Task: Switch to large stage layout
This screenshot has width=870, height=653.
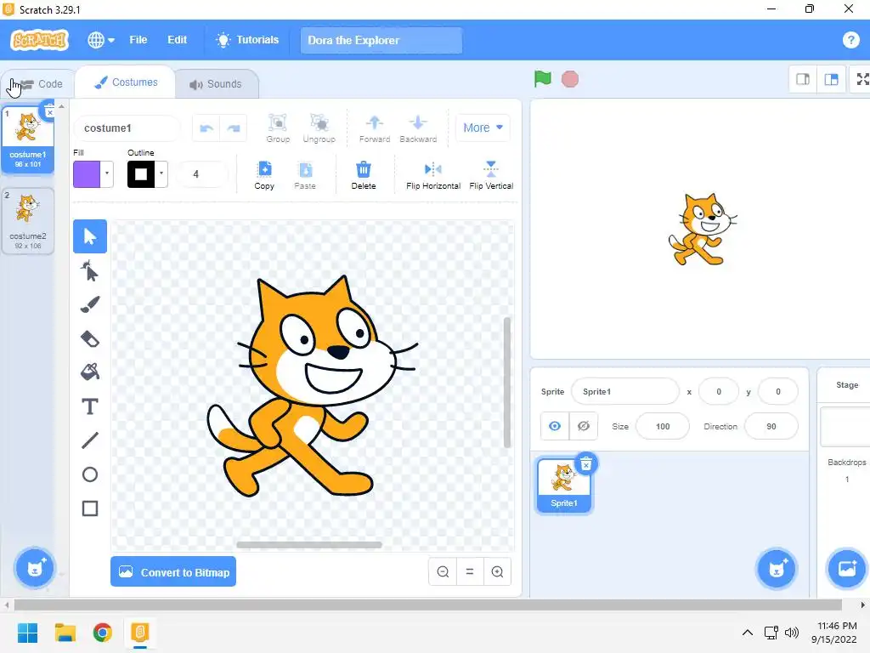Action: click(x=831, y=79)
